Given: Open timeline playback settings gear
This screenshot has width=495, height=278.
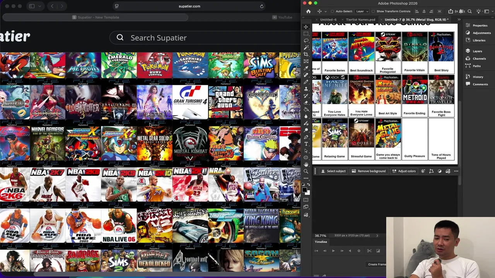Looking at the screenshot, I should click(x=359, y=251).
